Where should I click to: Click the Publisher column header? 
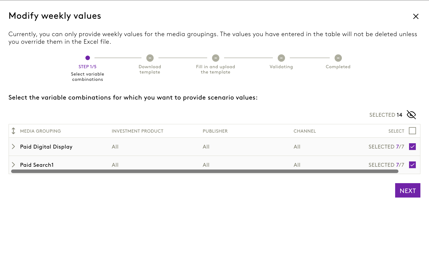pos(215,131)
